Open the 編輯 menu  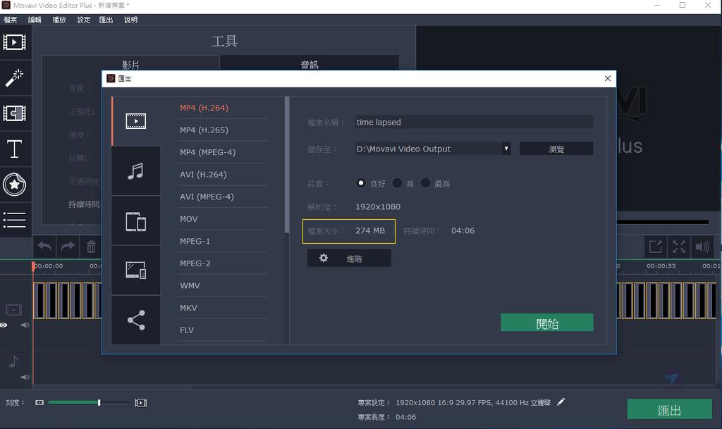click(x=35, y=20)
